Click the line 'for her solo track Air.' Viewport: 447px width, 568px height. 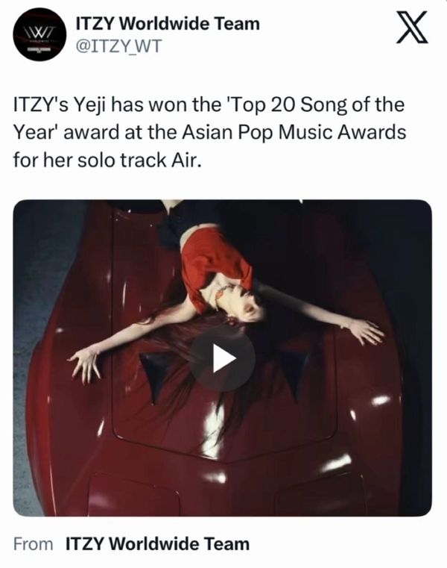107,160
